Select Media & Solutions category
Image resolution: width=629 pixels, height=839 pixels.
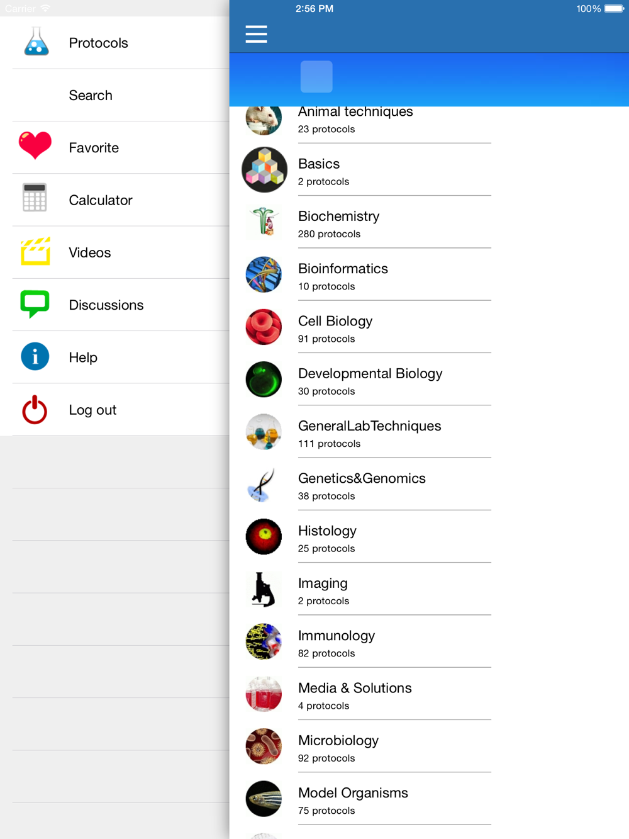(366, 694)
